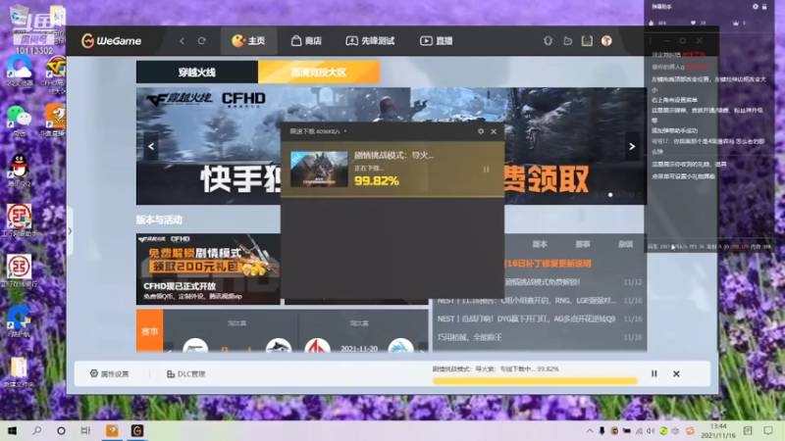Open CFHD game desktop shortcut

(54, 74)
